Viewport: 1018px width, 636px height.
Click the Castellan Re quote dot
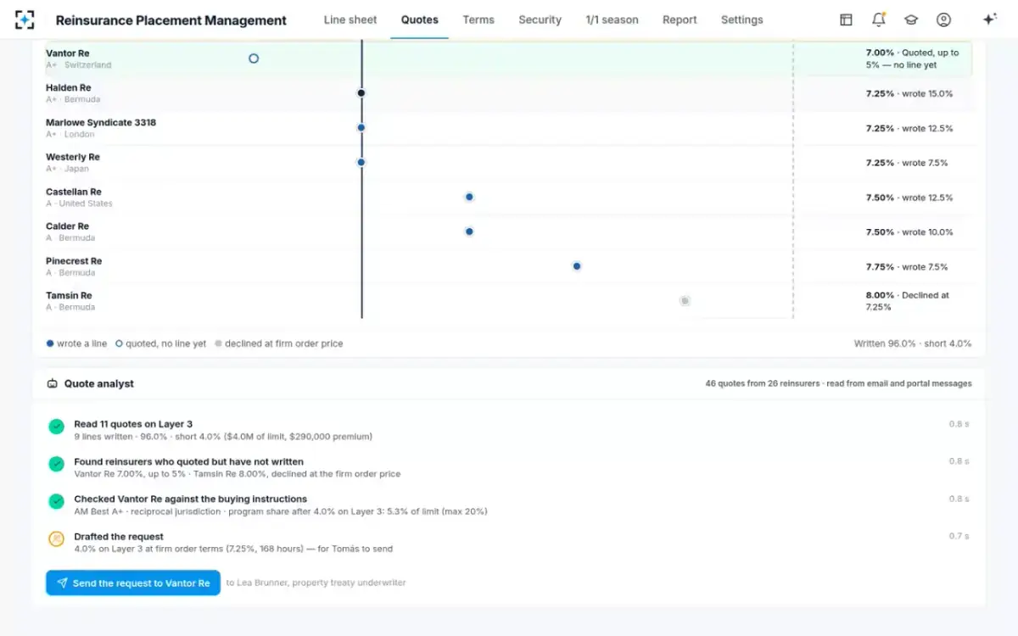coord(469,197)
